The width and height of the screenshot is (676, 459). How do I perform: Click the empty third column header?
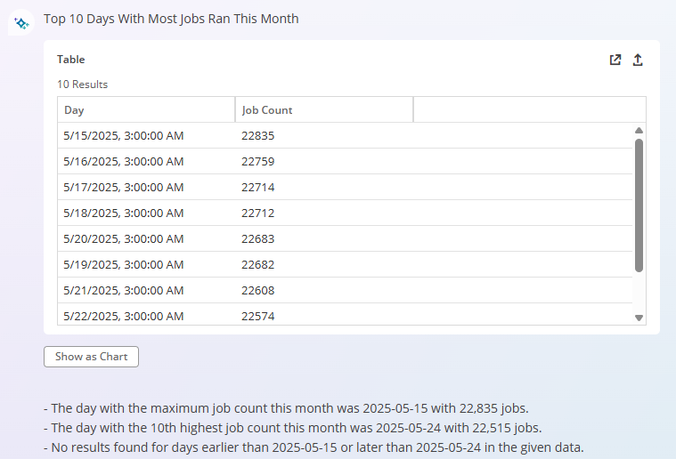pos(529,109)
